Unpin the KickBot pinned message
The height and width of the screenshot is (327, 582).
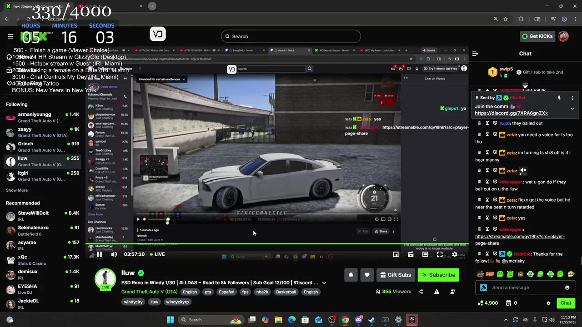tap(559, 98)
